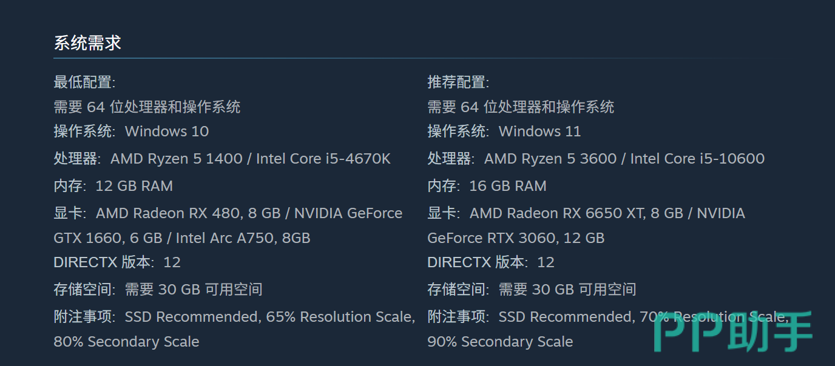Screen dimensions: 835x366
Task: Click the GTX 1660 / Intel Arc A750 line
Action: click(182, 238)
